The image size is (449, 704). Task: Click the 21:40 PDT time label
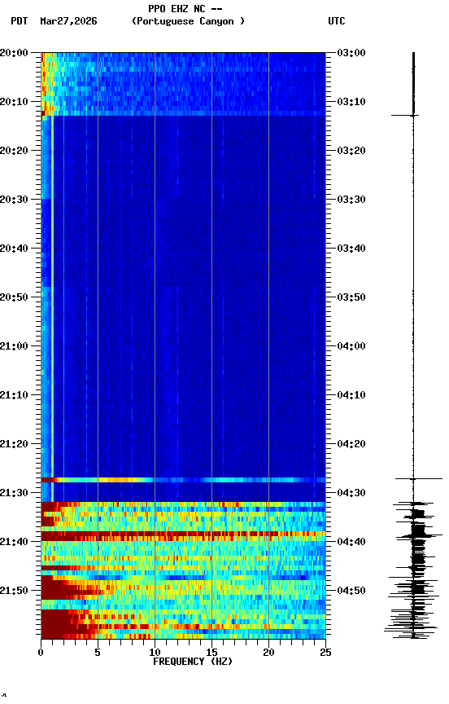coord(14,543)
